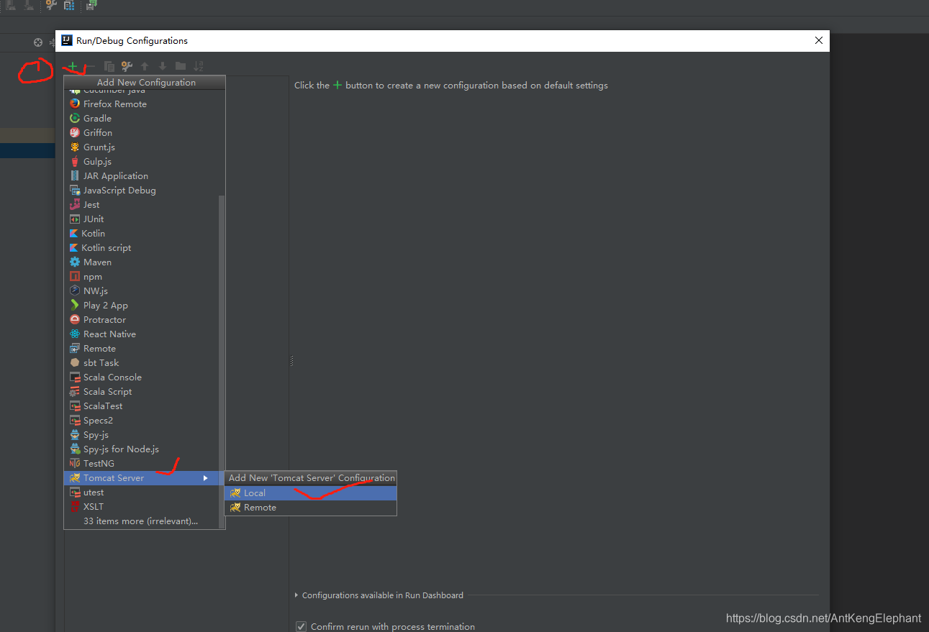
Task: Choose JAR Application configuration type
Action: click(x=141, y=175)
